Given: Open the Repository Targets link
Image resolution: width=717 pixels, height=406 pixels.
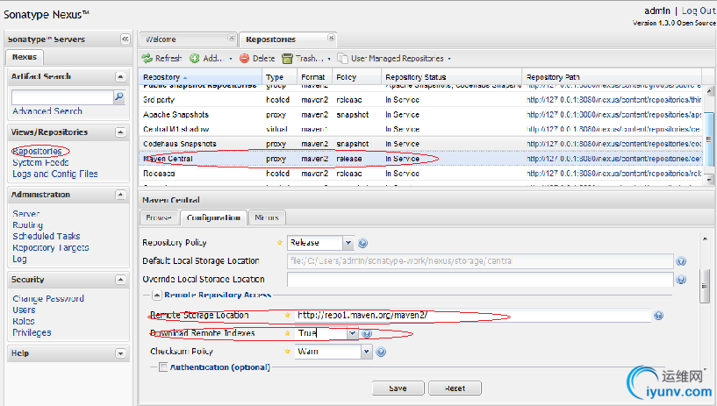Looking at the screenshot, I should click(51, 247).
